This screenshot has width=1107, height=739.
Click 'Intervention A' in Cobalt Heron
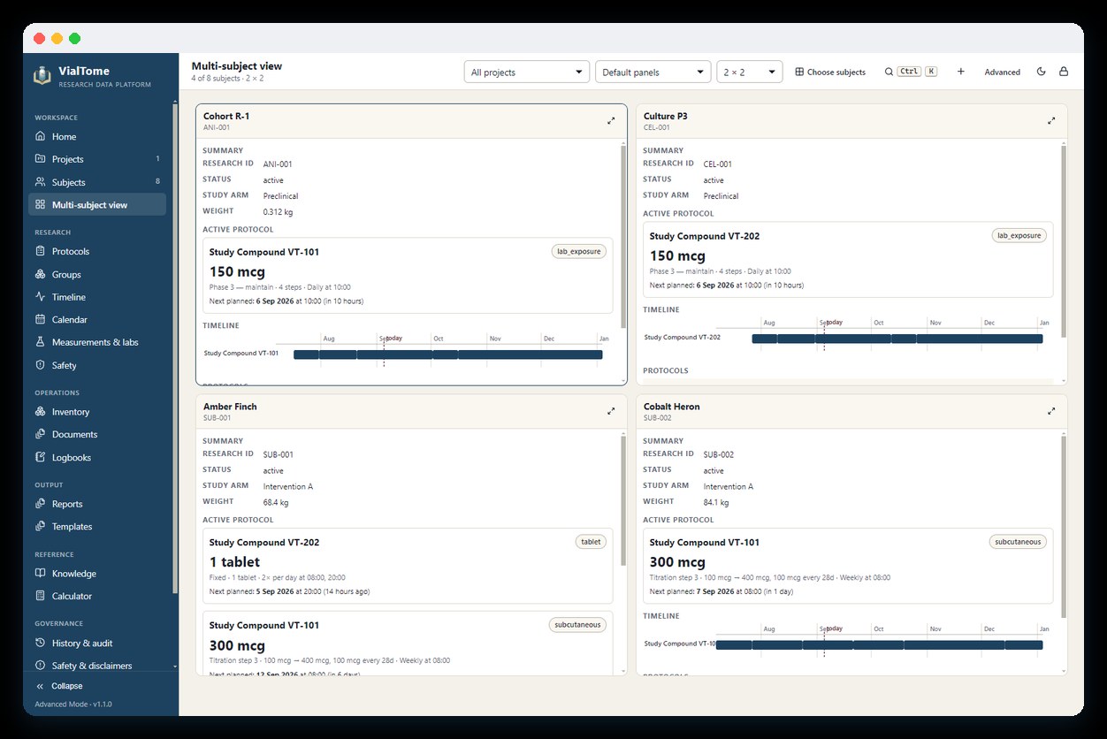tap(729, 487)
